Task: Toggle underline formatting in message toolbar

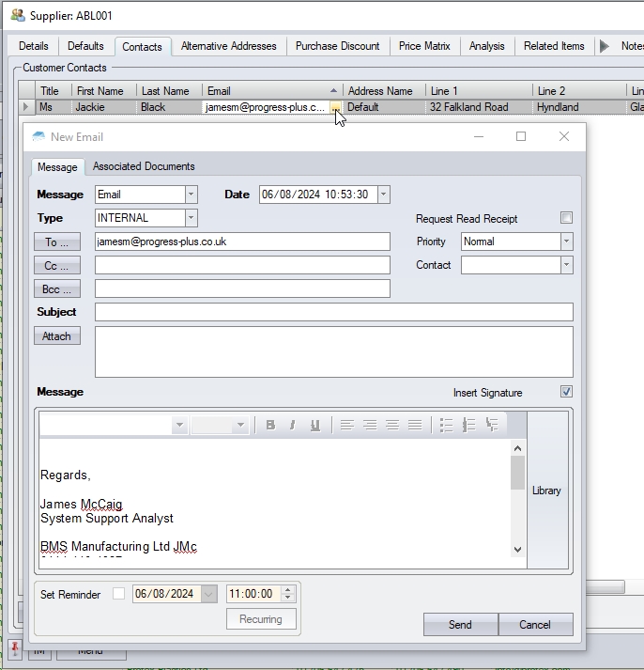Action: tap(314, 426)
